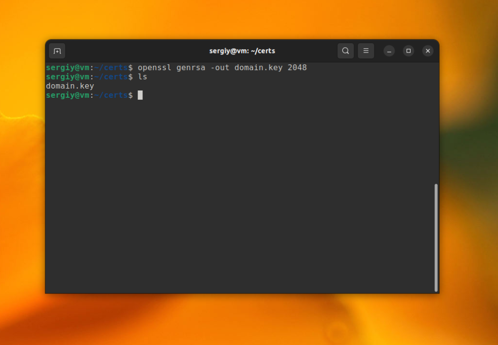Click the "ls" command text
Image resolution: width=498 pixels, height=345 pixels.
coord(142,77)
